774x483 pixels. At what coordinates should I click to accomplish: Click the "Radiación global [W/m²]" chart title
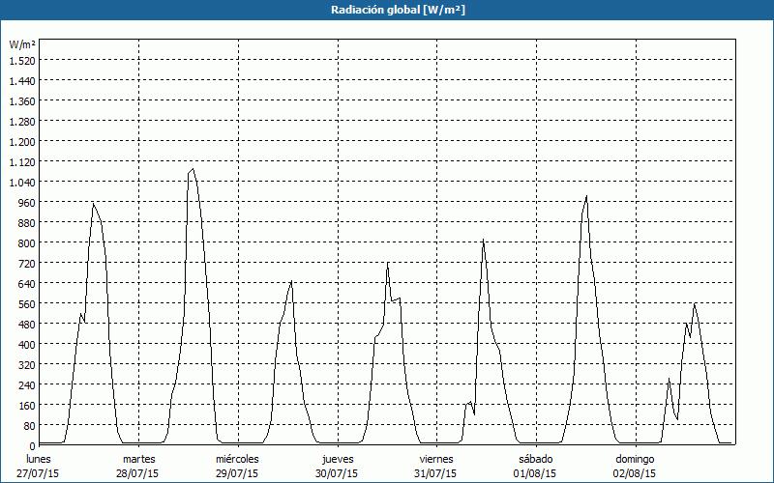click(x=386, y=10)
